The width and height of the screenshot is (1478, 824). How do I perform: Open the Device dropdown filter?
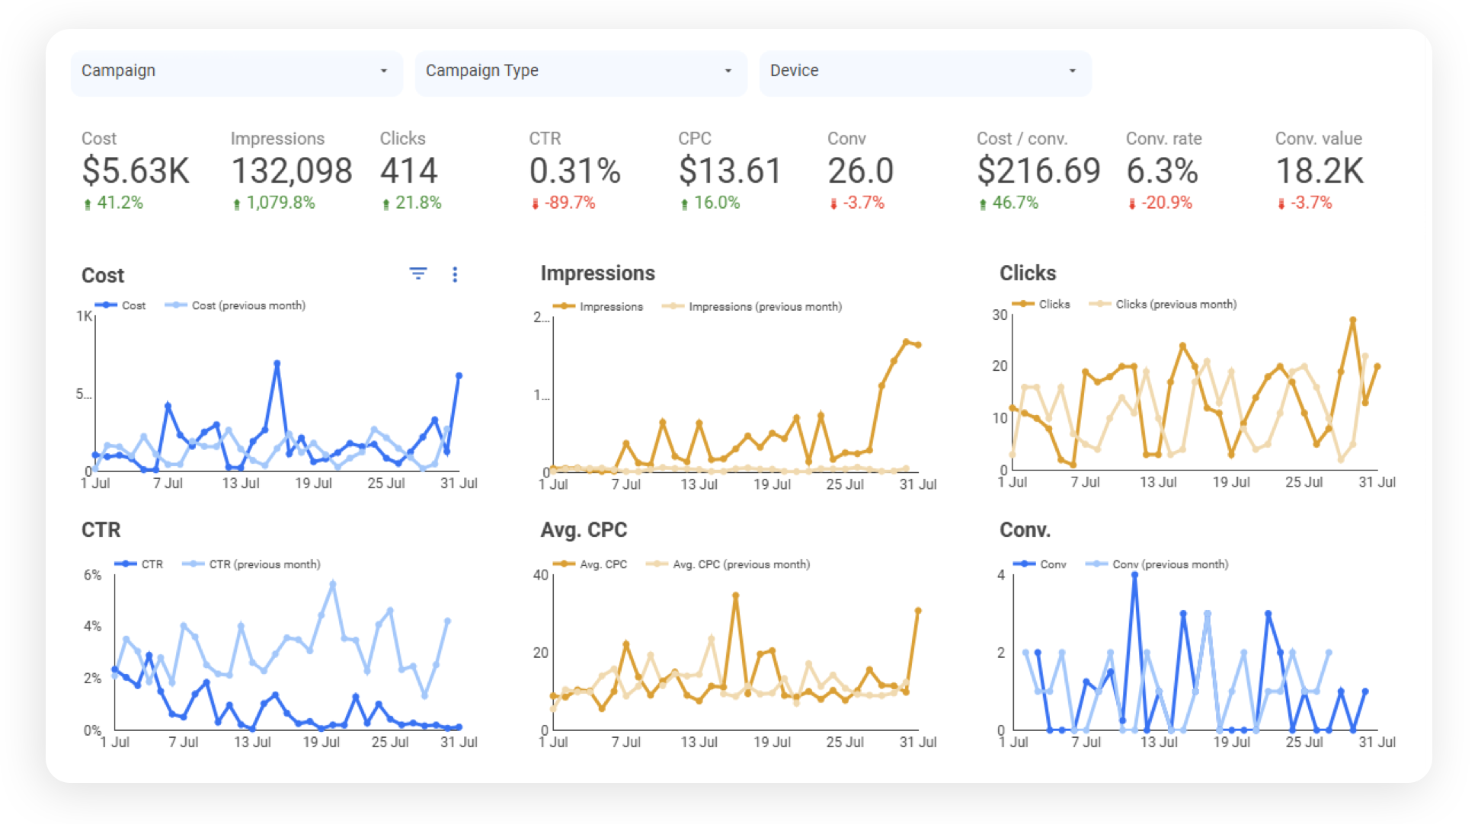click(x=925, y=71)
